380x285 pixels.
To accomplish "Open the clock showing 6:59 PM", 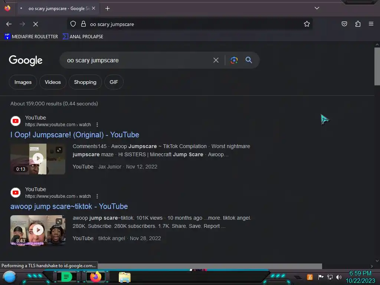I will pos(360,277).
